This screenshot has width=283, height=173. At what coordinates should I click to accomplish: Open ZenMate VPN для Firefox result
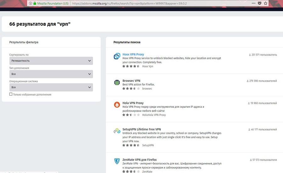click(139, 160)
